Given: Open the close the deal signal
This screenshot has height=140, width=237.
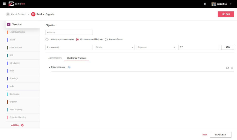Looking at the screenshot, I should pyautogui.click(x=23, y=47).
